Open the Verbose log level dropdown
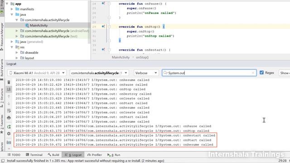 pos(146,73)
